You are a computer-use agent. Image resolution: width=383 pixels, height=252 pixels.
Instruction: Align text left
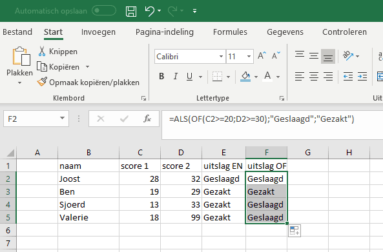click(300, 77)
